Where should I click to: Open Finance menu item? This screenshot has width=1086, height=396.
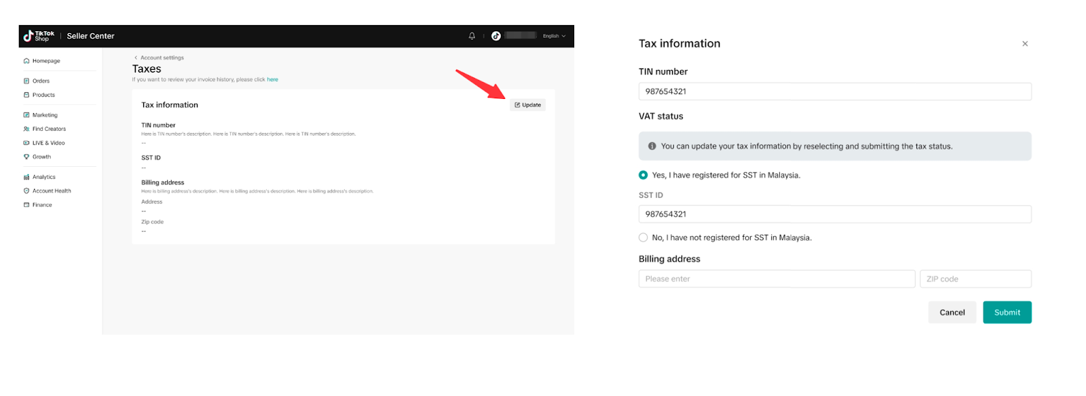[42, 205]
